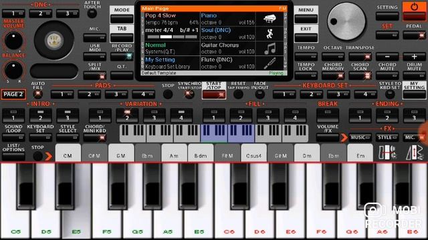Click the pads Stop button
Image resolution: width=428 pixels, height=240 pixels.
pyautogui.click(x=168, y=94)
